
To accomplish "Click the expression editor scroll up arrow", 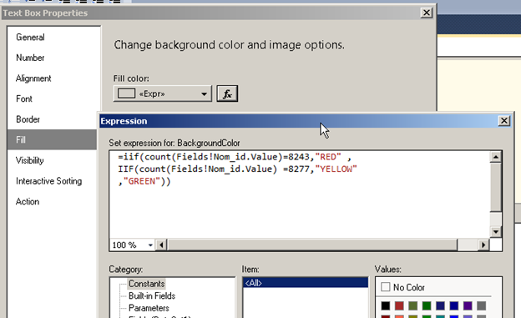I will (x=496, y=157).
